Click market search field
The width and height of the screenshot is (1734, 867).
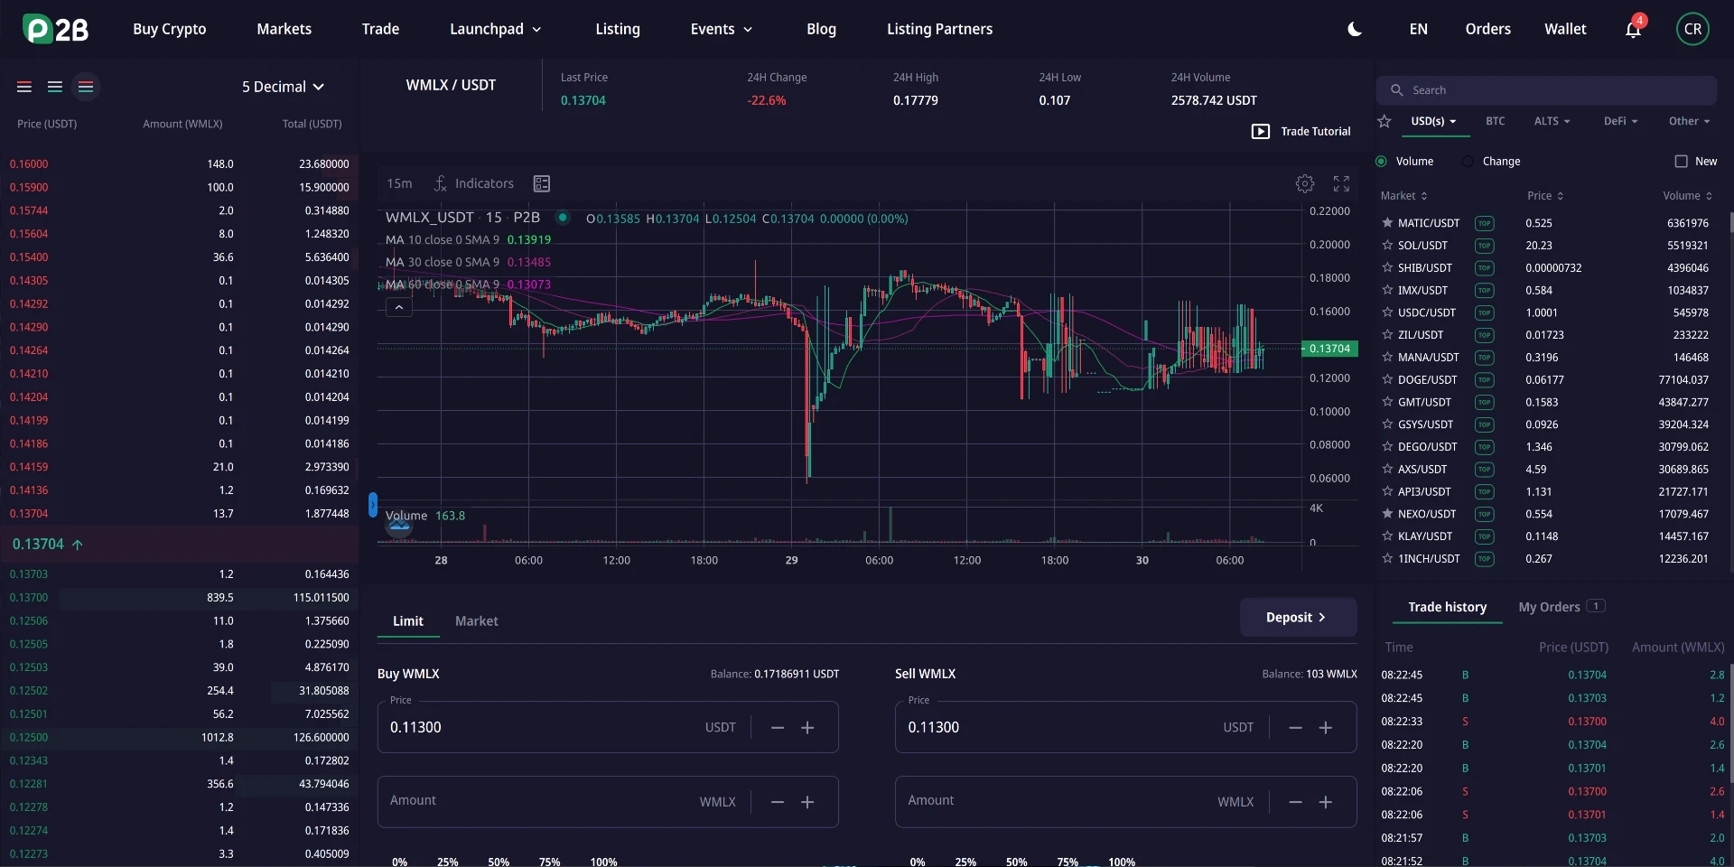point(1546,90)
